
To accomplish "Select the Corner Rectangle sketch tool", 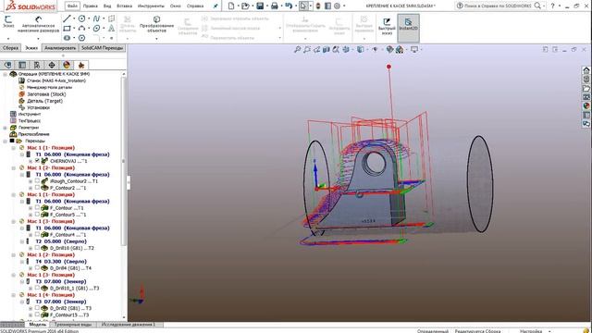I will (67, 29).
